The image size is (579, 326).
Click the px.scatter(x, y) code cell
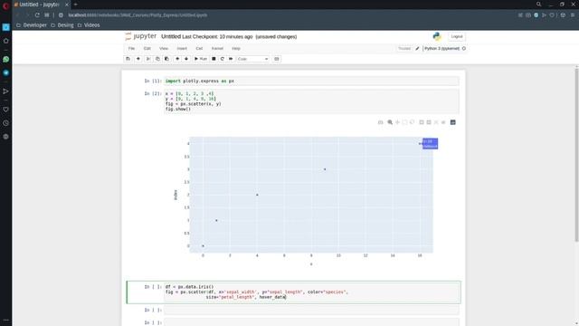tap(311, 101)
